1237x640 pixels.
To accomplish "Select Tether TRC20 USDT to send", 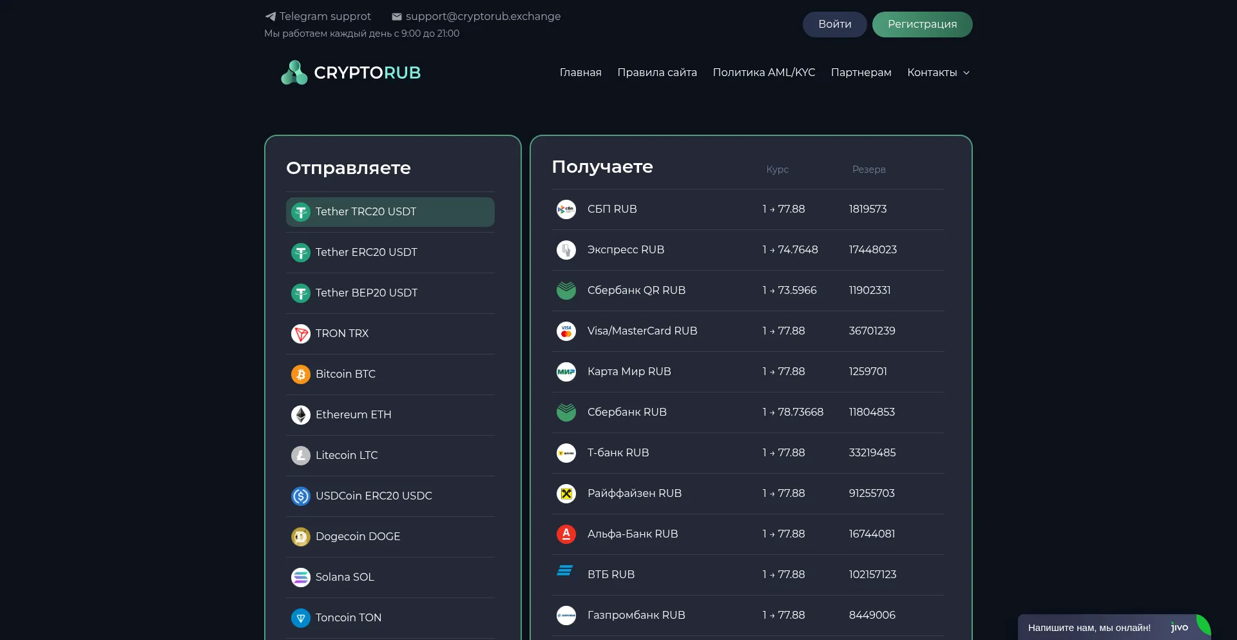I will pyautogui.click(x=390, y=212).
